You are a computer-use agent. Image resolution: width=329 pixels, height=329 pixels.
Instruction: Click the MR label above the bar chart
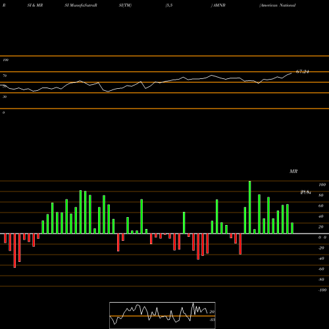pos(293,171)
